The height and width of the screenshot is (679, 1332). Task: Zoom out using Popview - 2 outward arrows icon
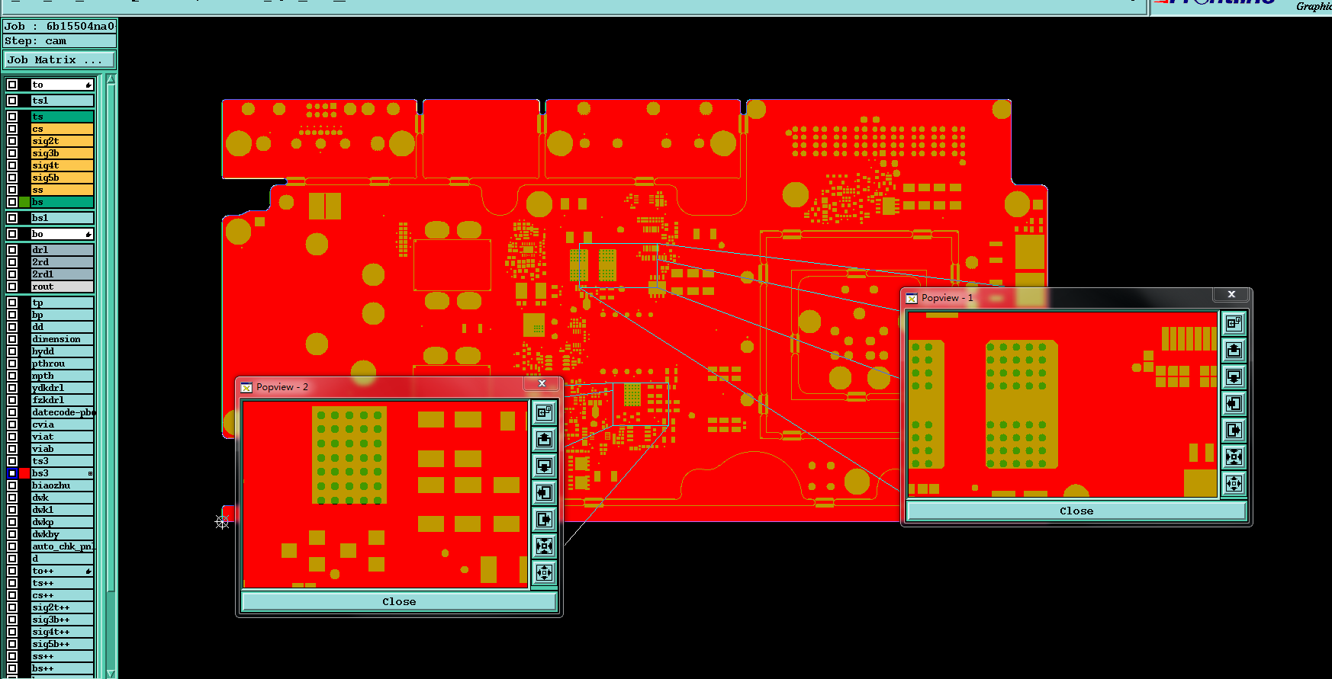[544, 572]
